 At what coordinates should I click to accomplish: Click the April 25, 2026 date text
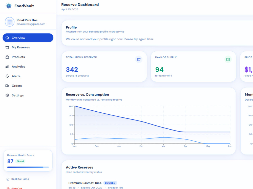click(70, 10)
